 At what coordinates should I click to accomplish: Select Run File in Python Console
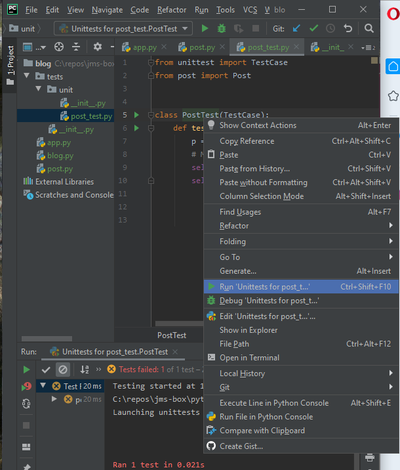pos(301,417)
